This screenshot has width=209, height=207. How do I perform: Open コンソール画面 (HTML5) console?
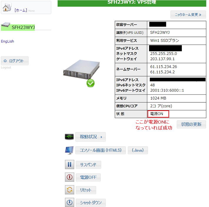(x=100, y=150)
